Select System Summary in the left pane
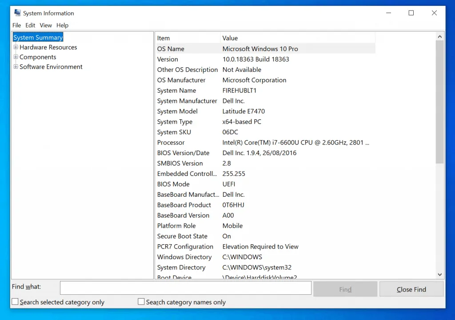Image resolution: width=455 pixels, height=320 pixels. point(38,37)
